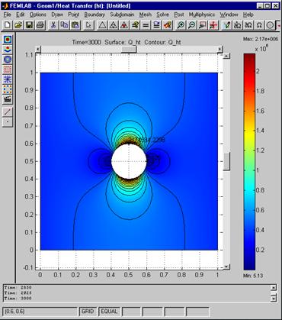Click the vertical scrollbar thumb beside plot
The height and width of the screenshot is (320, 282).
point(226,161)
